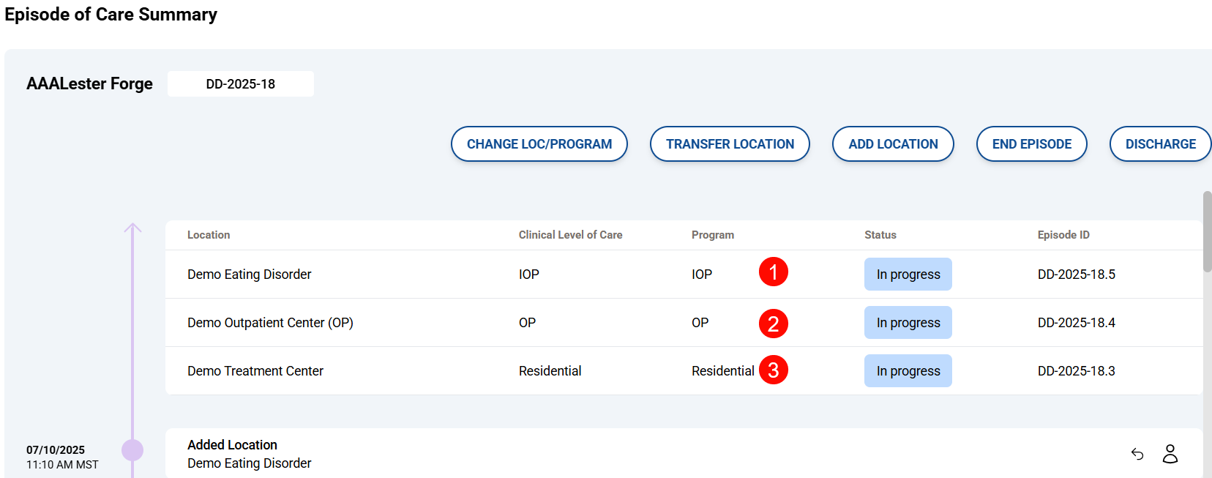Click the Clinical Level of Care column header
This screenshot has height=478, width=1212.
point(570,235)
